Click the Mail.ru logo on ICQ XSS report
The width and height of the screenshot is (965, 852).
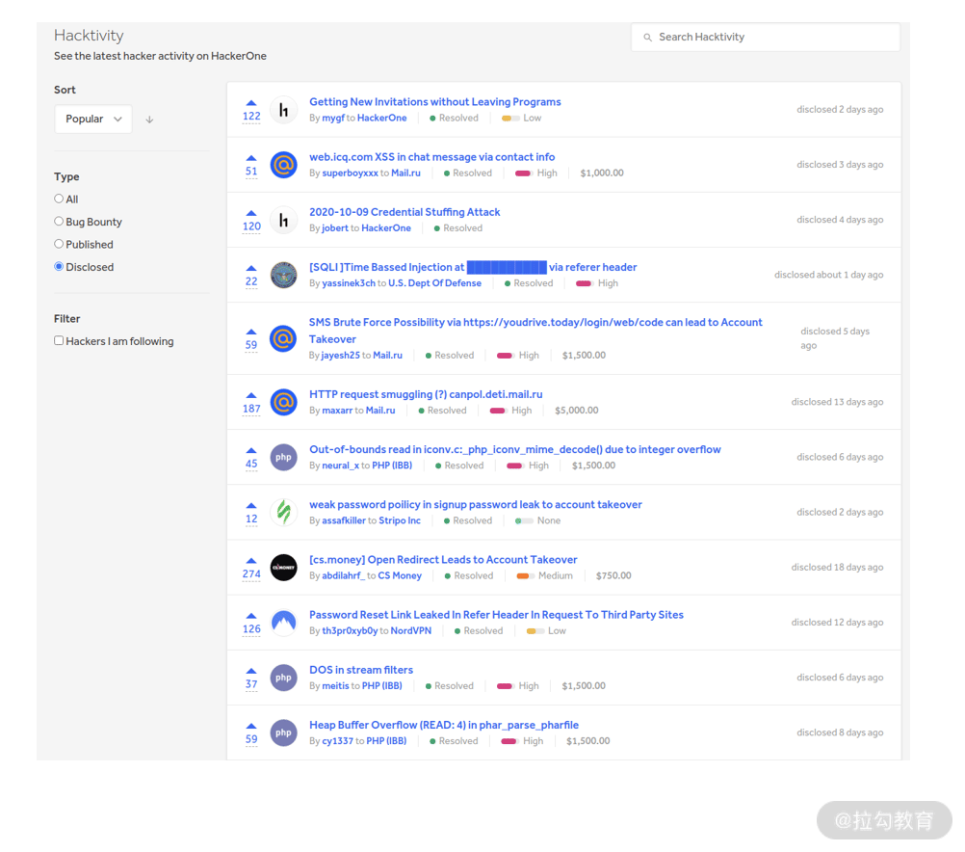[284, 165]
